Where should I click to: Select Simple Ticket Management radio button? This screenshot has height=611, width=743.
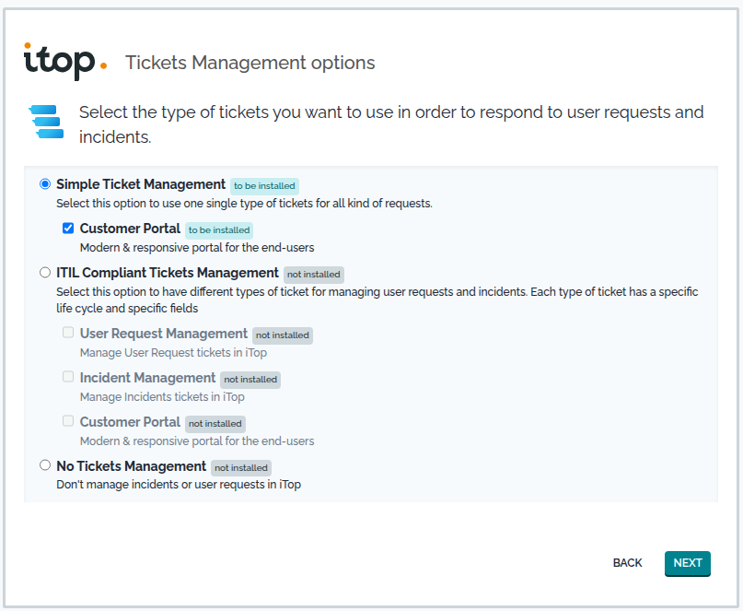(45, 184)
